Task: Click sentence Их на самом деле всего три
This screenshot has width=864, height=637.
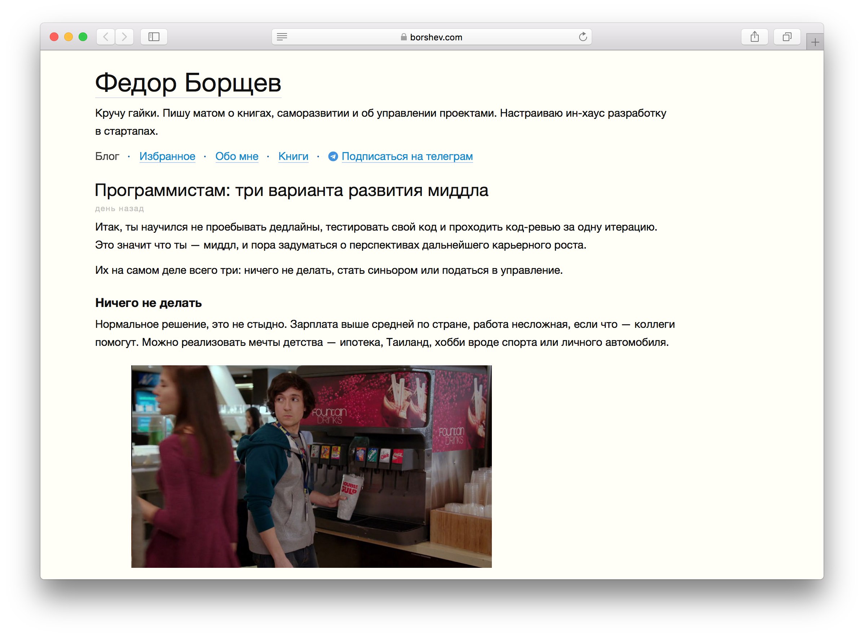Action: pos(329,271)
